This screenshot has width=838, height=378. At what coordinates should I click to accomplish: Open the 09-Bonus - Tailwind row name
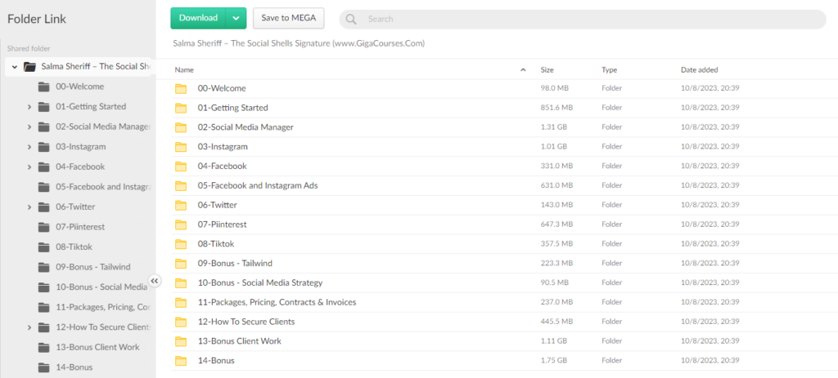pyautogui.click(x=235, y=264)
